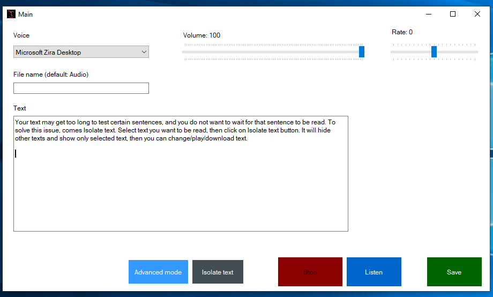Image resolution: width=493 pixels, height=297 pixels.
Task: Click the Volume slider thumb
Action: pos(362,51)
